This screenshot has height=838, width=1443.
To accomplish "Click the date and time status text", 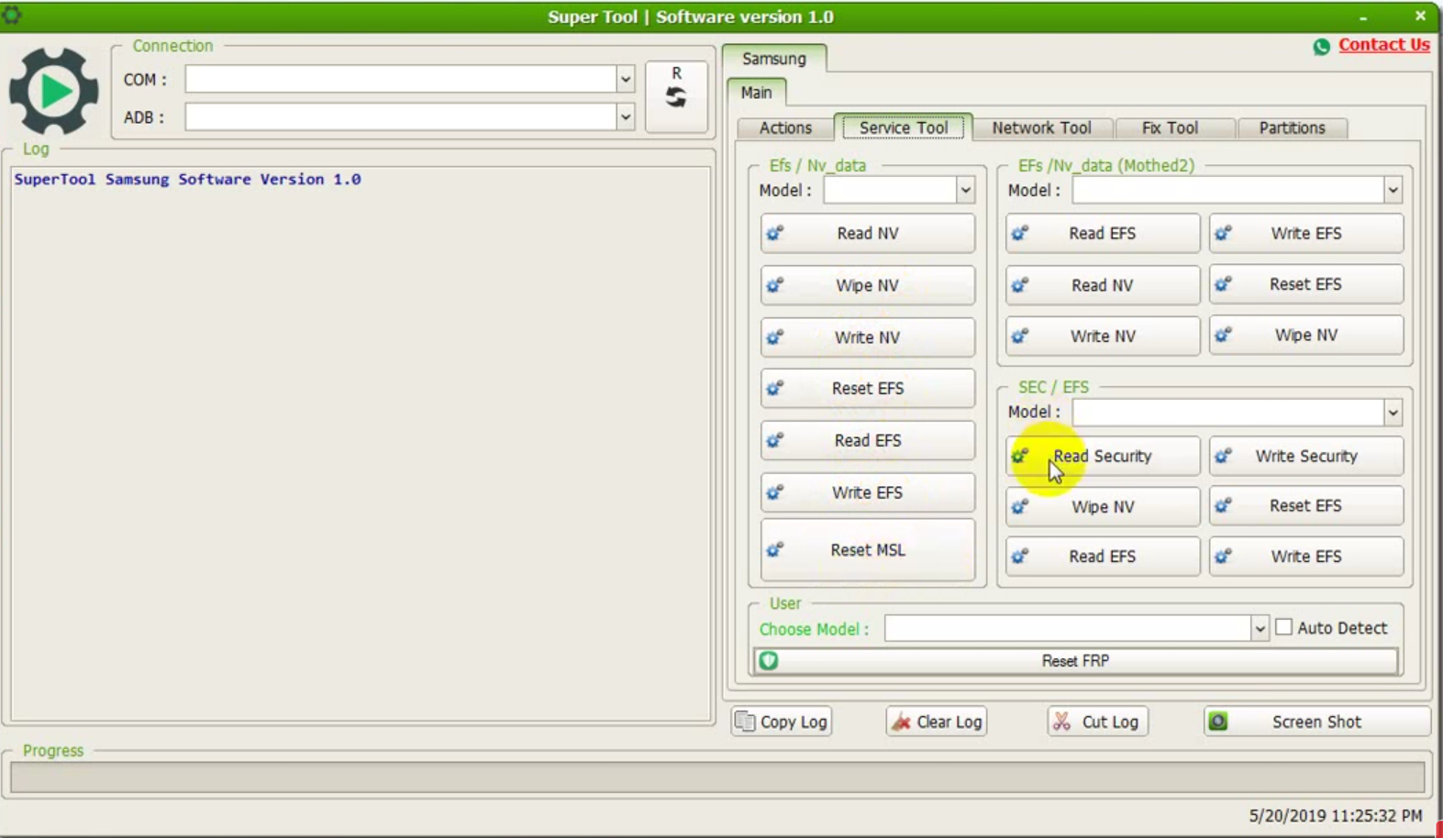I will [x=1335, y=816].
